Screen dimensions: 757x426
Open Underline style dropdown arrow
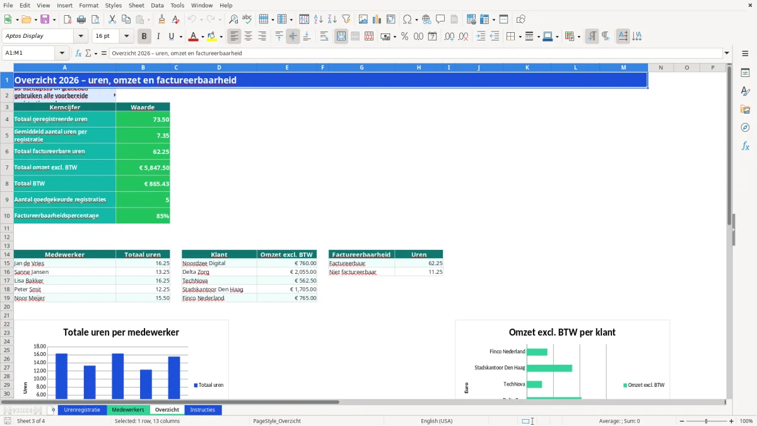pyautogui.click(x=180, y=37)
